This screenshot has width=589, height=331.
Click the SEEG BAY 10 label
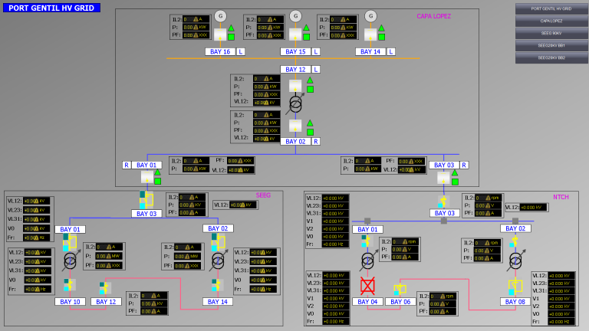point(70,302)
